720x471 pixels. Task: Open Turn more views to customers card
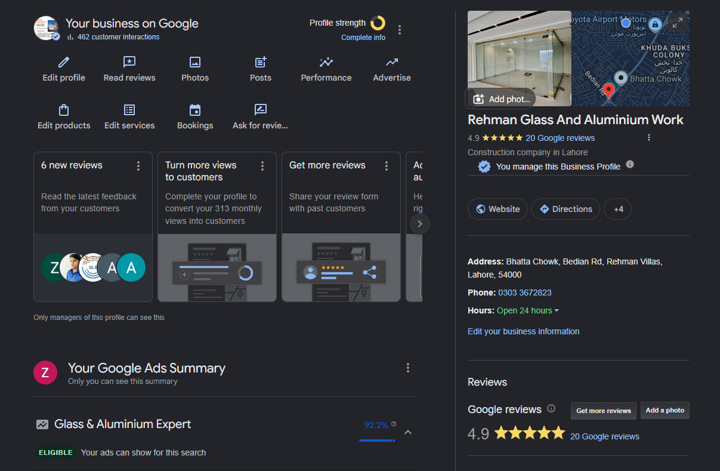217,227
